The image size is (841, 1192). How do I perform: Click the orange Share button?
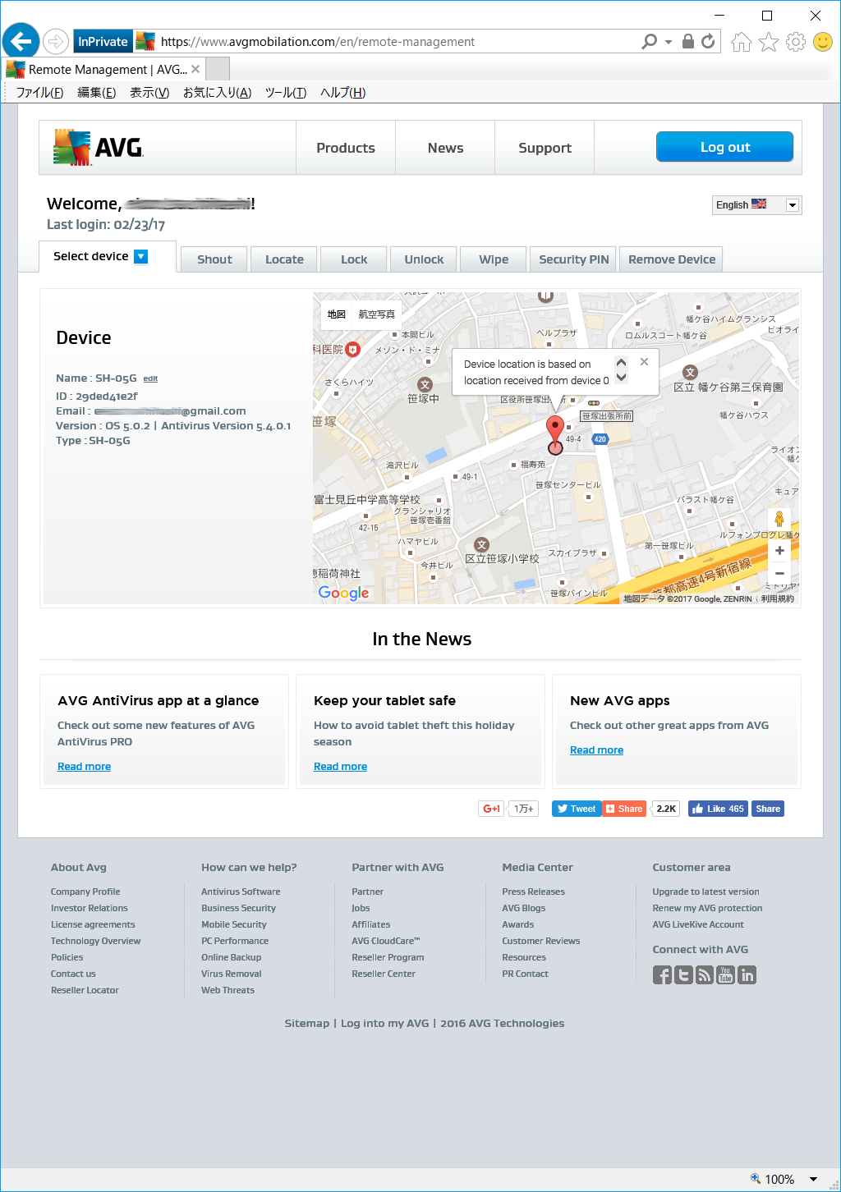pyautogui.click(x=624, y=809)
